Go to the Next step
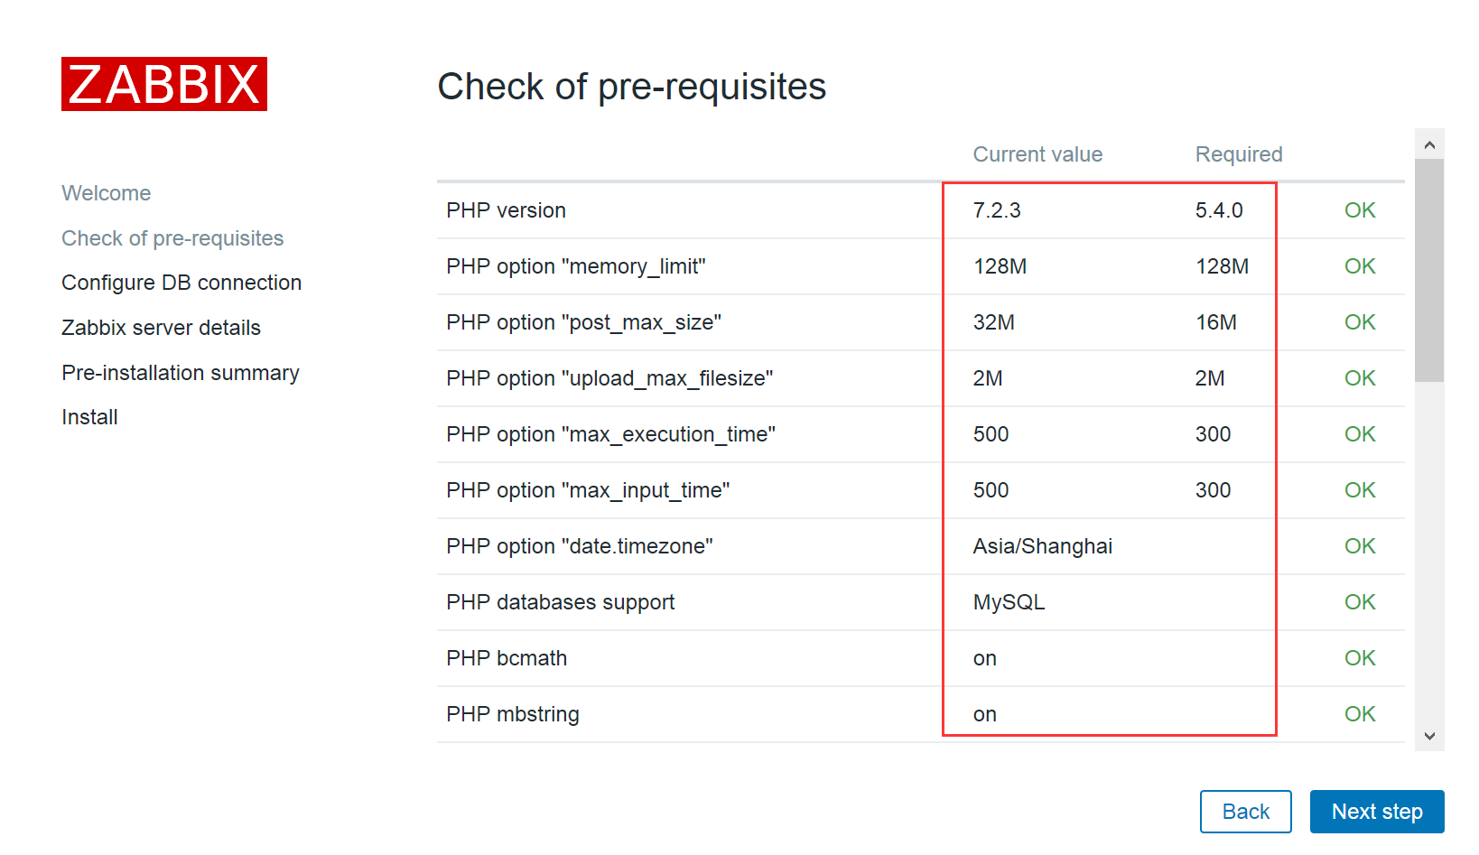The height and width of the screenshot is (855, 1479). pyautogui.click(x=1377, y=812)
